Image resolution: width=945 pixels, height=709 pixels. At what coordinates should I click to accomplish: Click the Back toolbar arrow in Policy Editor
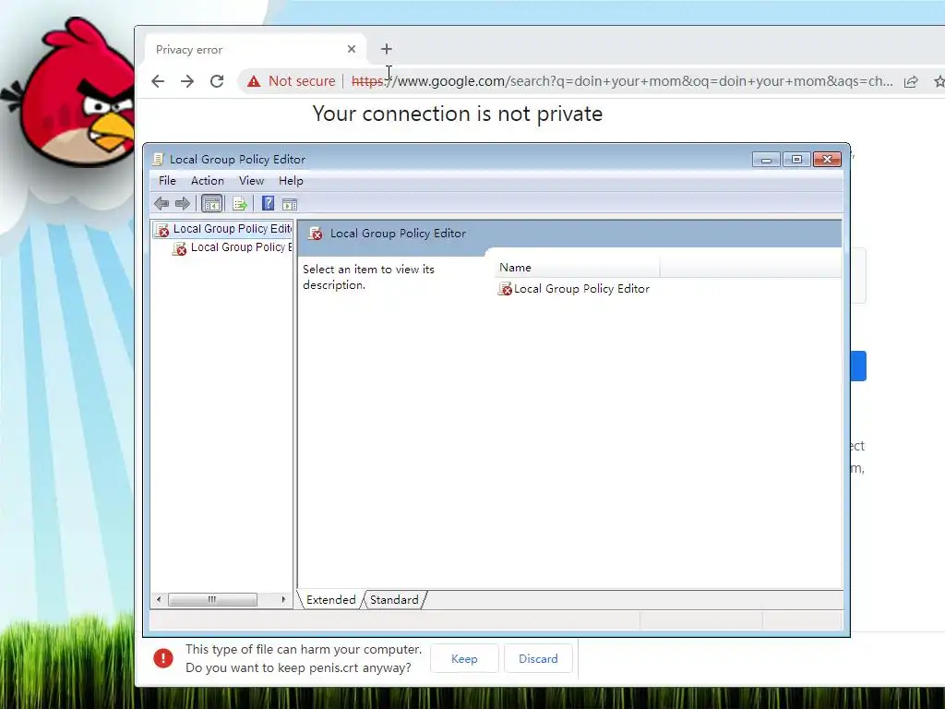161,204
